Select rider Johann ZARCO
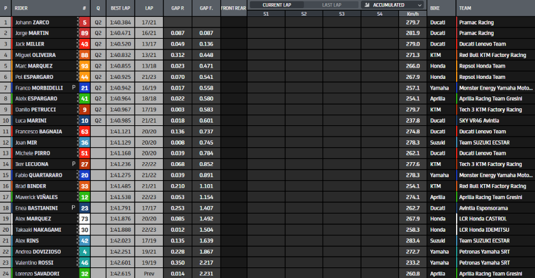The width and height of the screenshot is (535, 278). (x=32, y=23)
